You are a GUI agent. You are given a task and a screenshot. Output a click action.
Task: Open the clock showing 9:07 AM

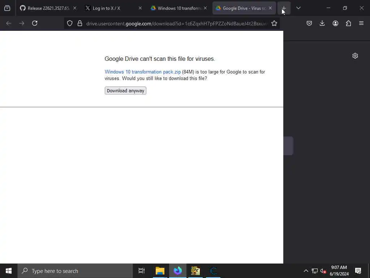click(339, 271)
